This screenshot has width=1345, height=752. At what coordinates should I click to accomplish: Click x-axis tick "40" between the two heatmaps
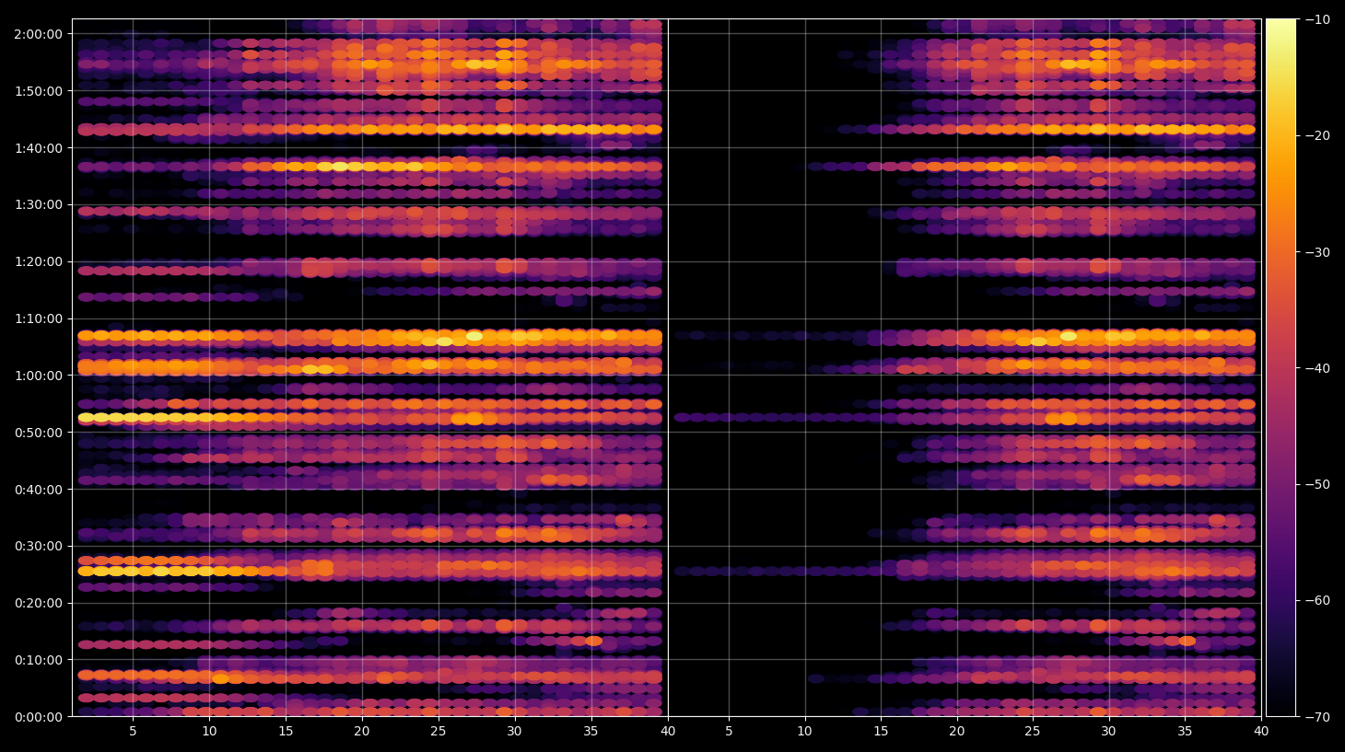tap(668, 732)
